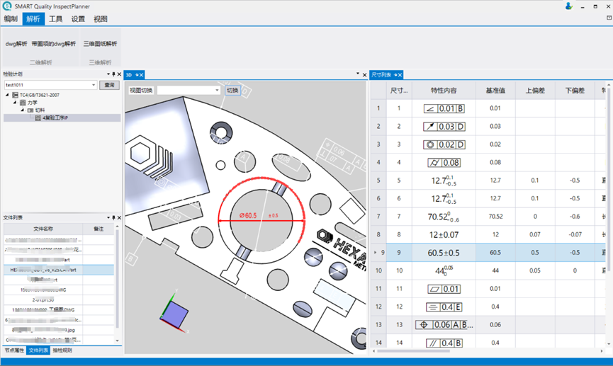Close the 3D document panel
This screenshot has width=613, height=366.
point(364,75)
